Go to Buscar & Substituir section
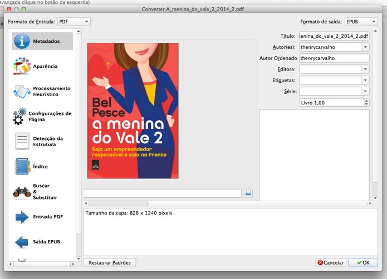Screen dimensions: 387x279 coord(42,192)
